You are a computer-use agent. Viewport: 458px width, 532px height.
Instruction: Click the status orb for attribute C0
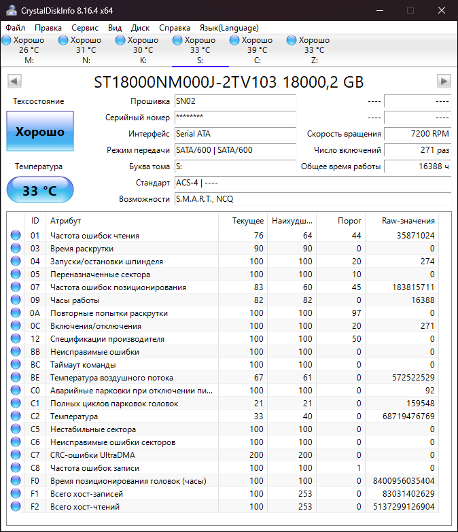[x=16, y=390]
